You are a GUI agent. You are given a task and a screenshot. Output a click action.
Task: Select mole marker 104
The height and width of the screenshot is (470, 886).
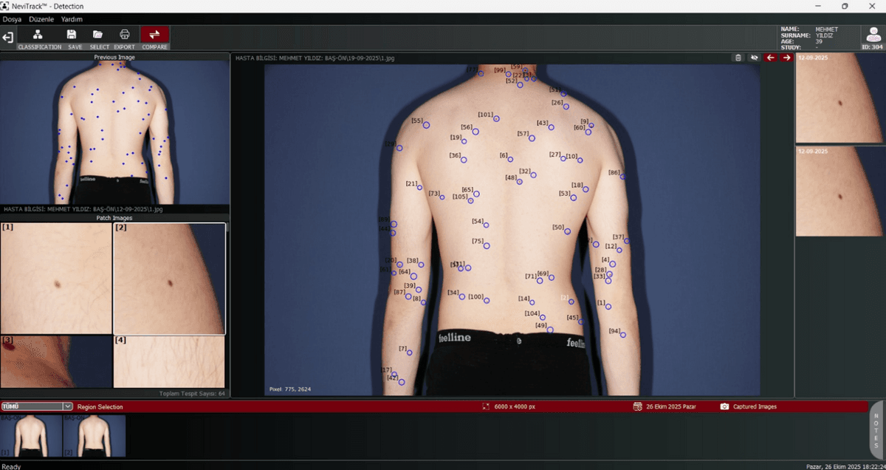543,317
